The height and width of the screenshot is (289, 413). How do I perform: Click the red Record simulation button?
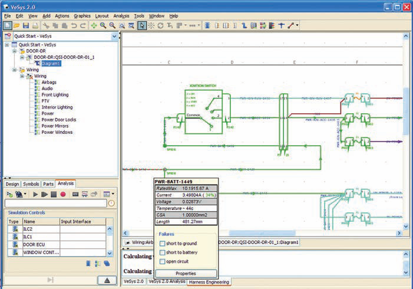tap(62, 194)
